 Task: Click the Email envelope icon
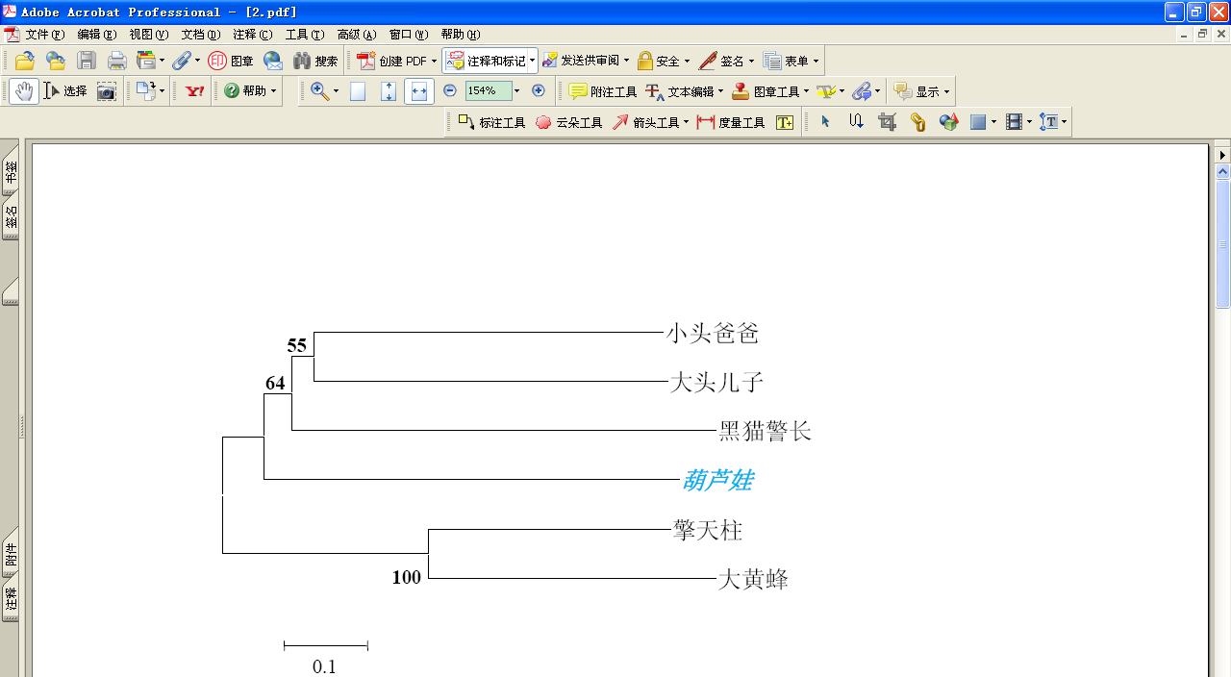tap(273, 61)
